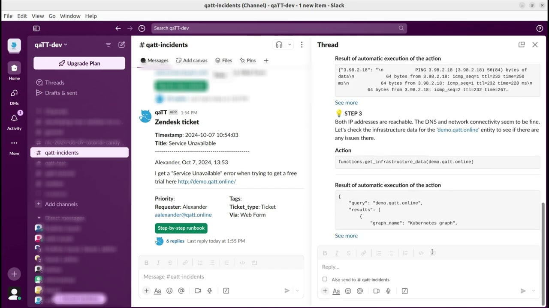This screenshot has width=549, height=308.
Task: Click the Upgrade Plan button
Action: pyautogui.click(x=79, y=63)
